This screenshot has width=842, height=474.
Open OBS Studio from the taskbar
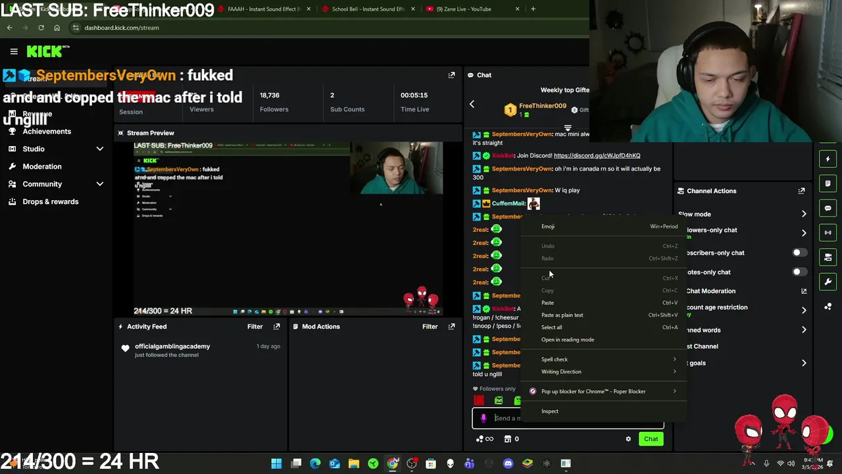[x=412, y=463]
